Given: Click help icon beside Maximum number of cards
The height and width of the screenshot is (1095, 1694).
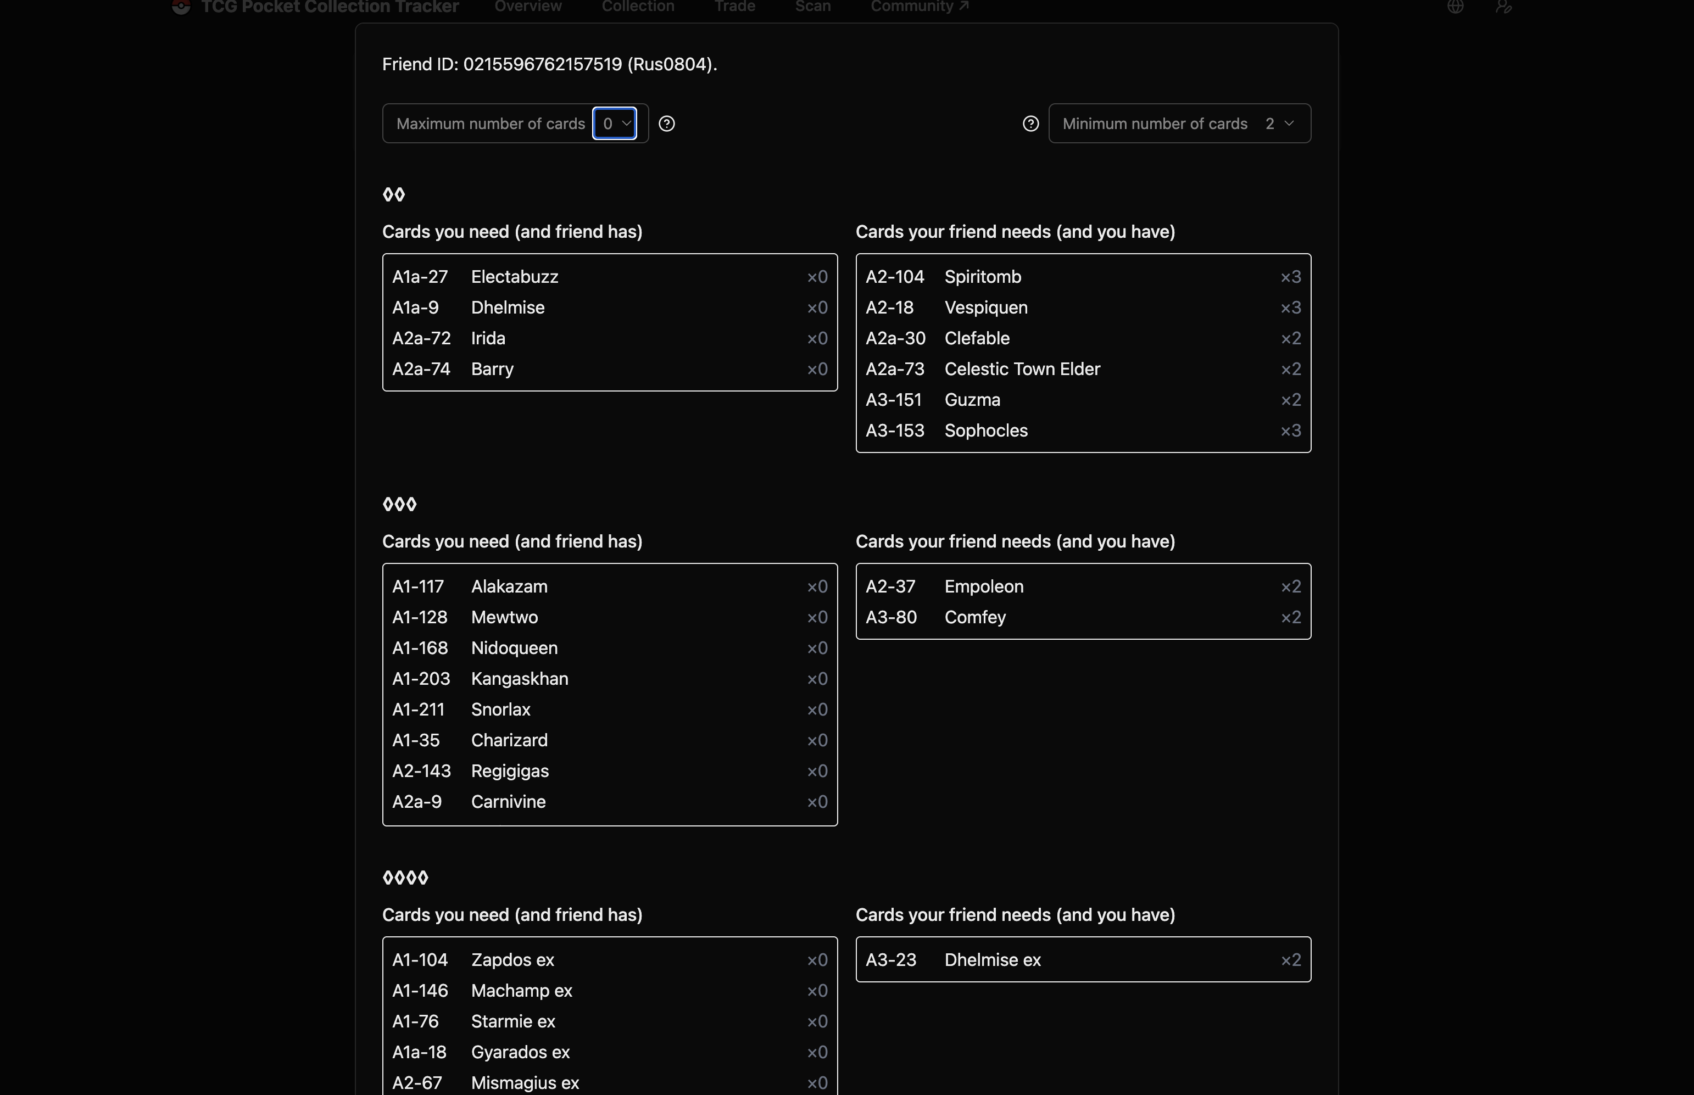Looking at the screenshot, I should 666,124.
